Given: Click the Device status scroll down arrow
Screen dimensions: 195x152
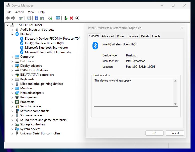Looking at the screenshot, I should [175, 104].
